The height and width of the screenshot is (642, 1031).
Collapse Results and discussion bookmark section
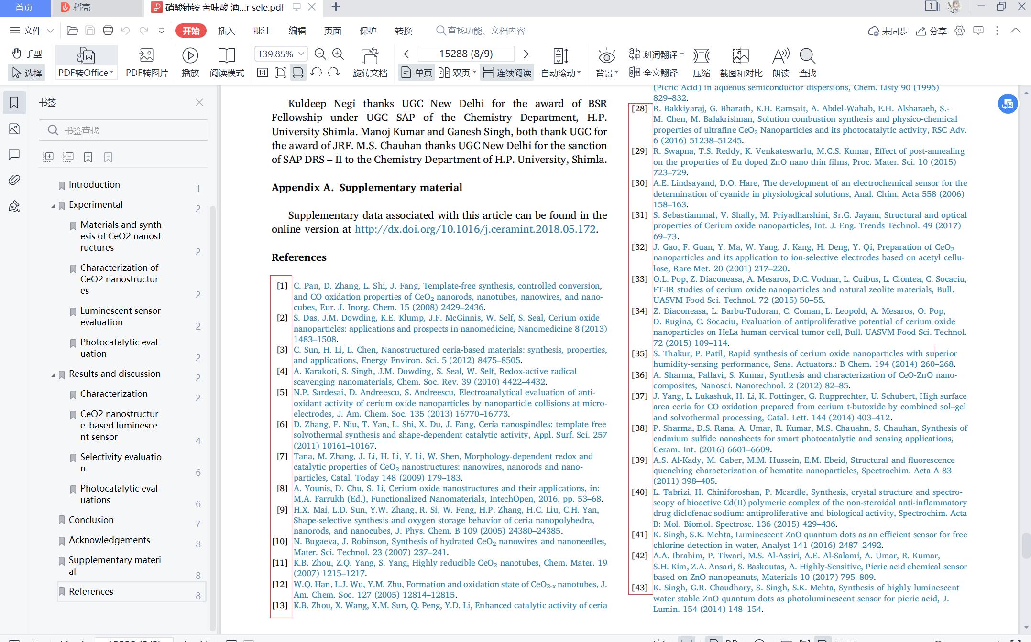(x=53, y=375)
